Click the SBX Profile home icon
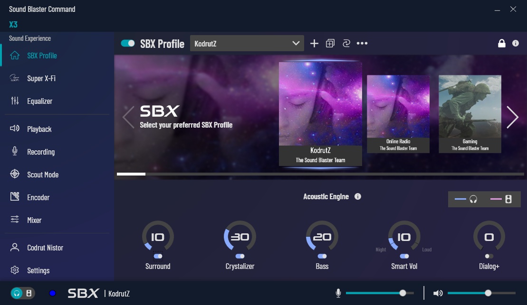Viewport: 527px width, 305px height. [x=15, y=55]
